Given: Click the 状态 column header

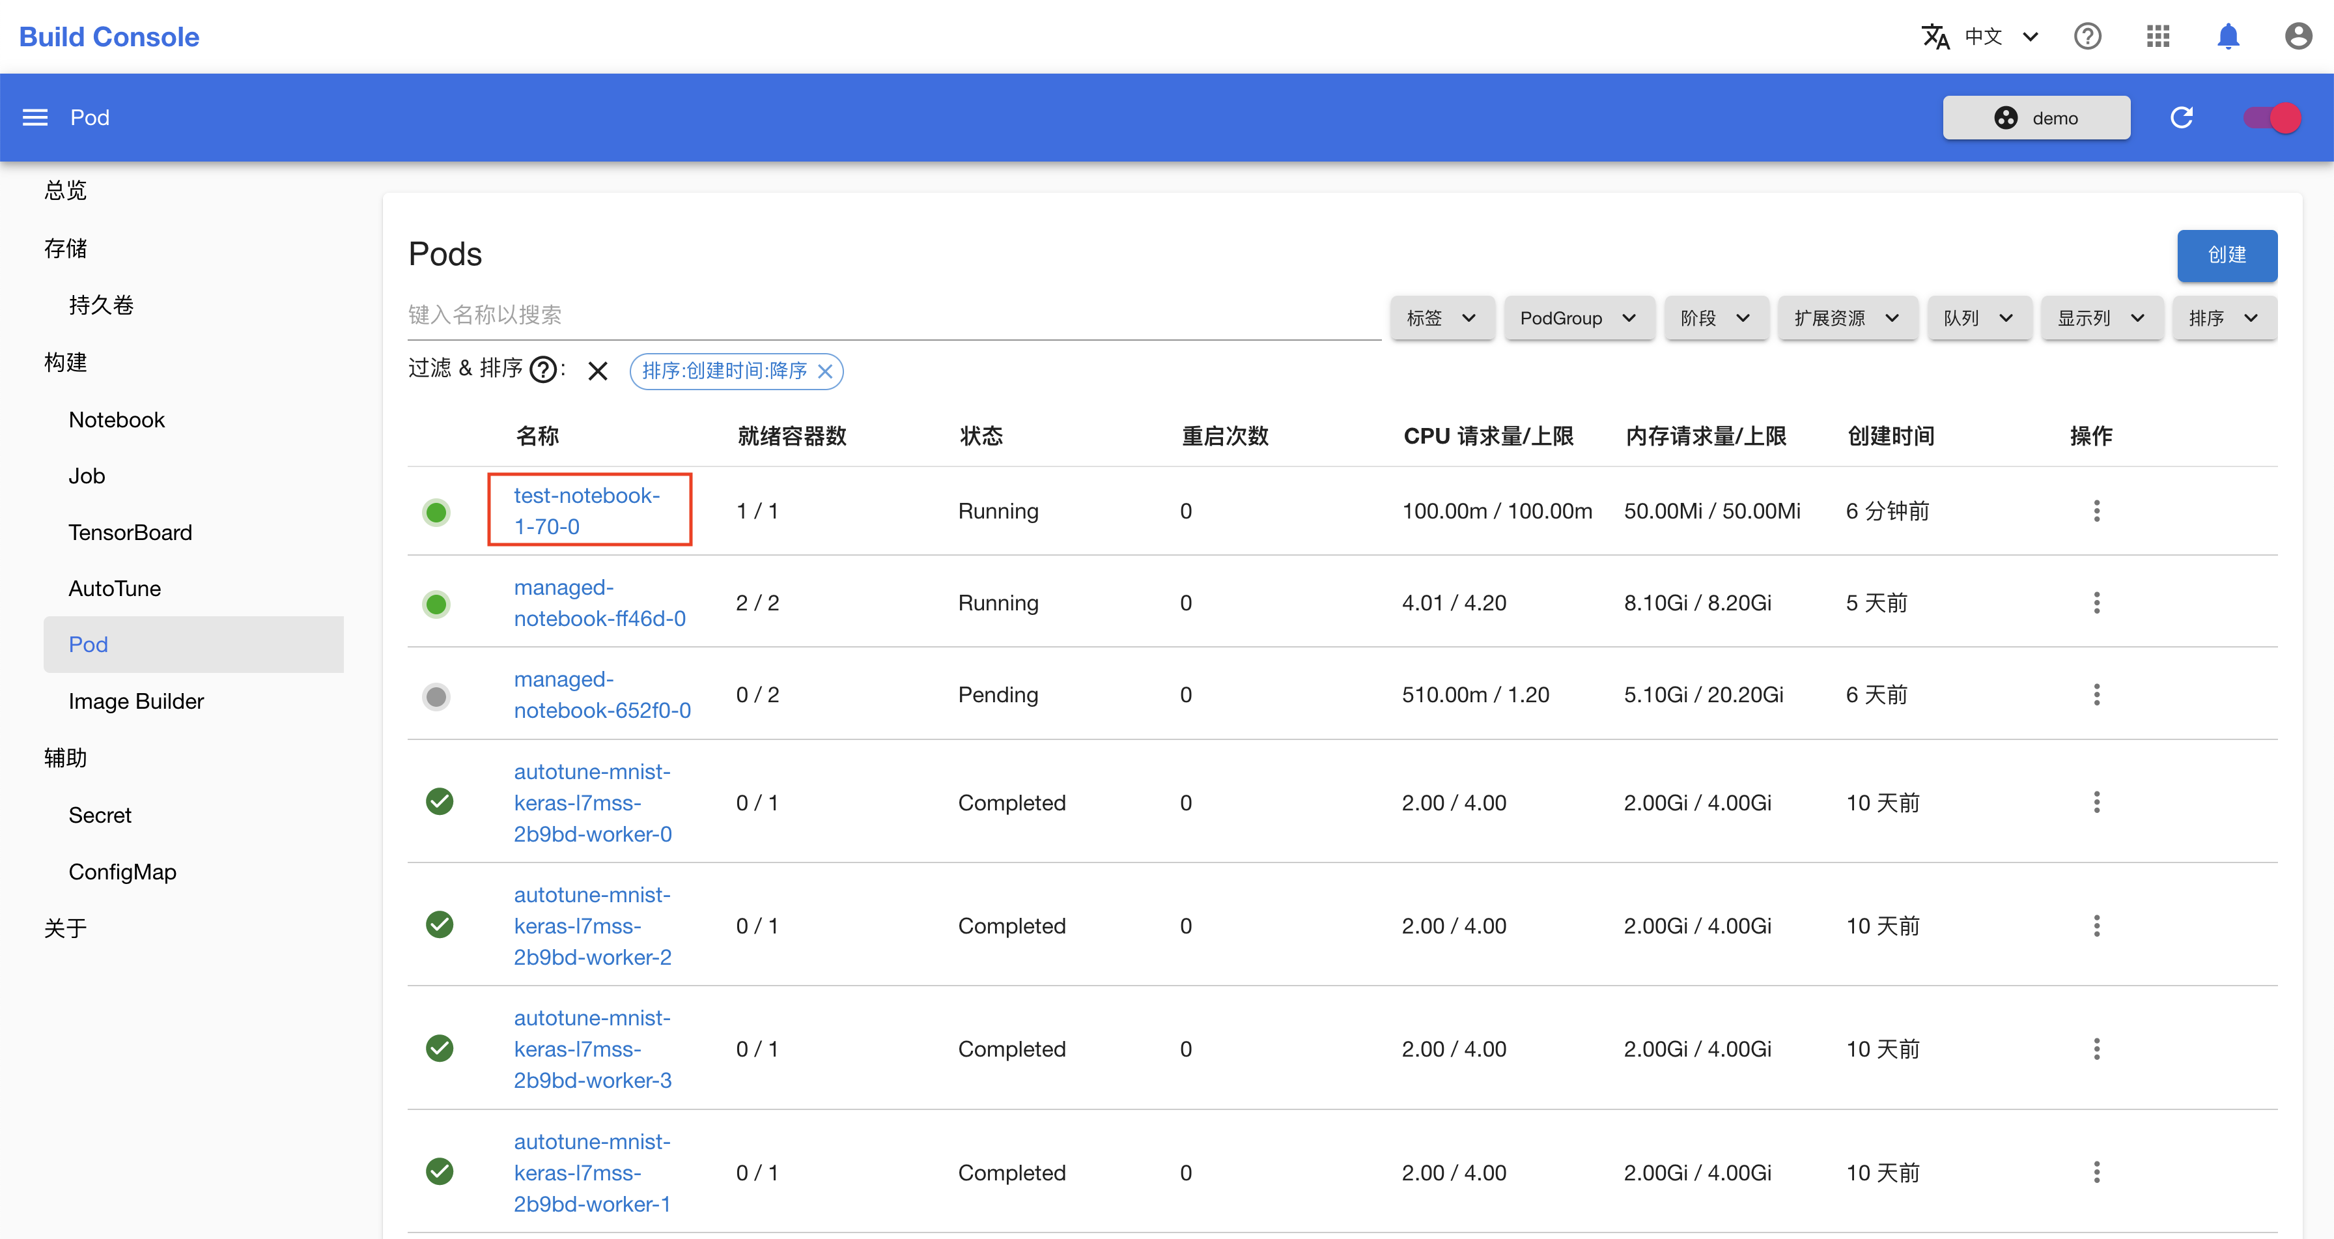Looking at the screenshot, I should click(981, 436).
